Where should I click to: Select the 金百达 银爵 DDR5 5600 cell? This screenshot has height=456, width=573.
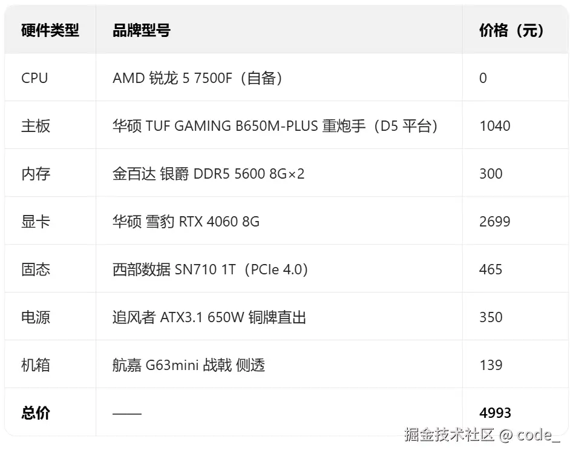pos(208,174)
